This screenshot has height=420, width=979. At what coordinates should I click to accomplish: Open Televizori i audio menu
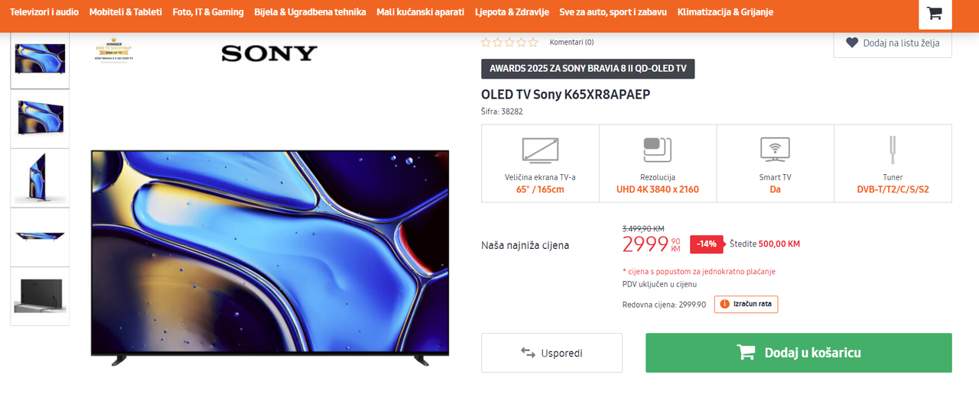[x=44, y=12]
